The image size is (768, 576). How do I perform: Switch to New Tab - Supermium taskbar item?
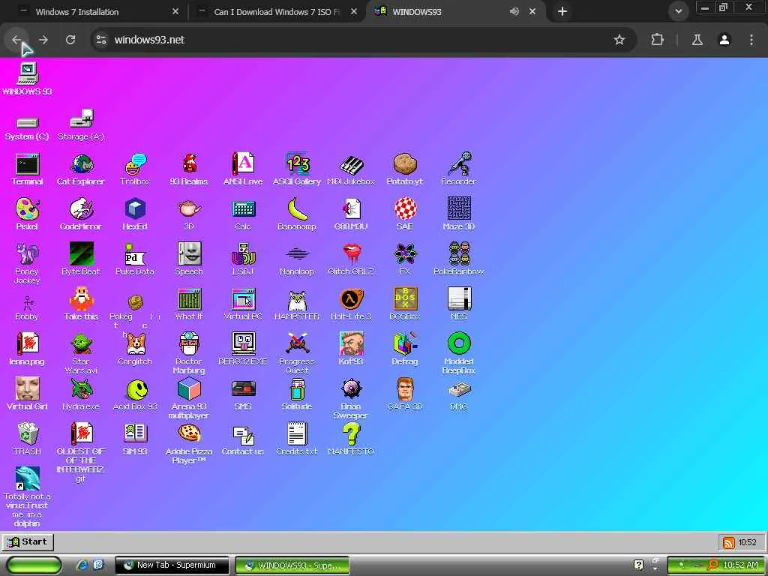point(172,565)
